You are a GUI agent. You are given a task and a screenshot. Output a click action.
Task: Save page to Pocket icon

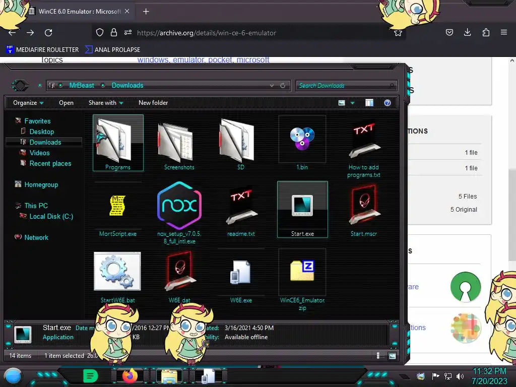point(449,32)
